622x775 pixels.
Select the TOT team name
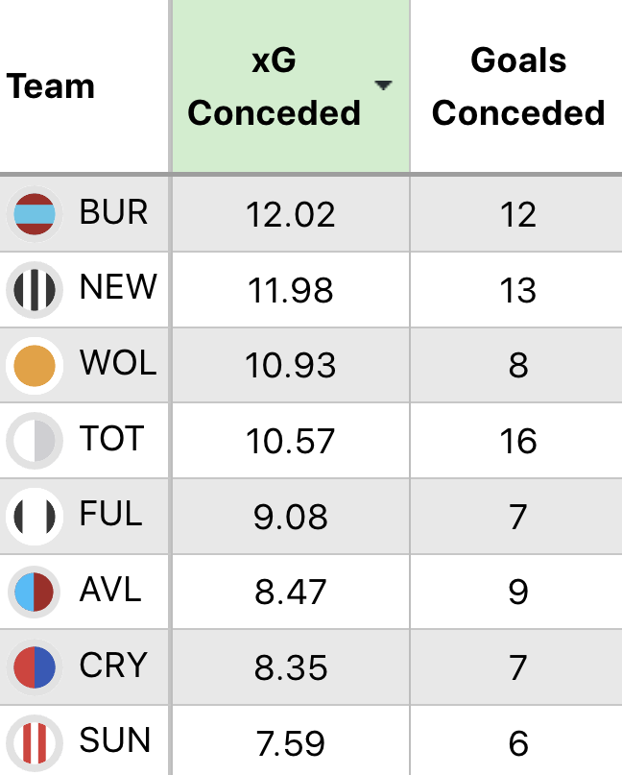(112, 439)
